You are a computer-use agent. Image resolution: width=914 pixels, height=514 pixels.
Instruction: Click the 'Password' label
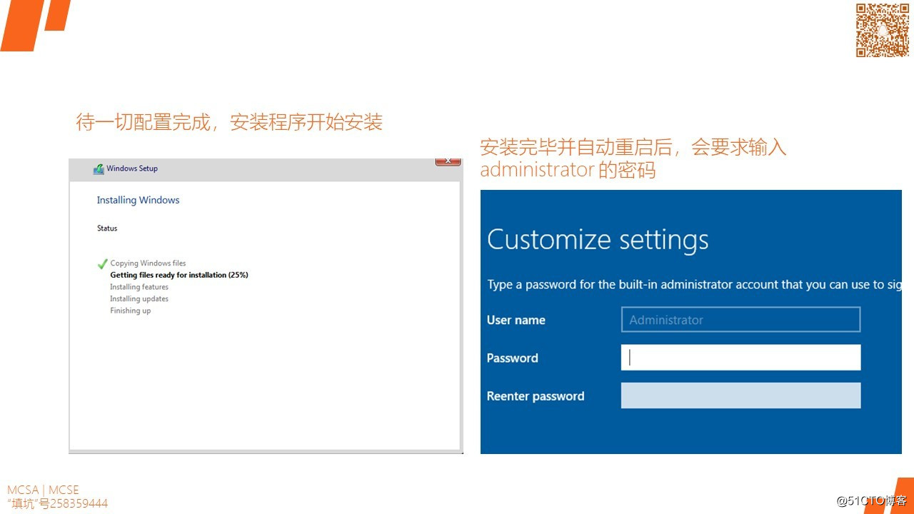512,358
